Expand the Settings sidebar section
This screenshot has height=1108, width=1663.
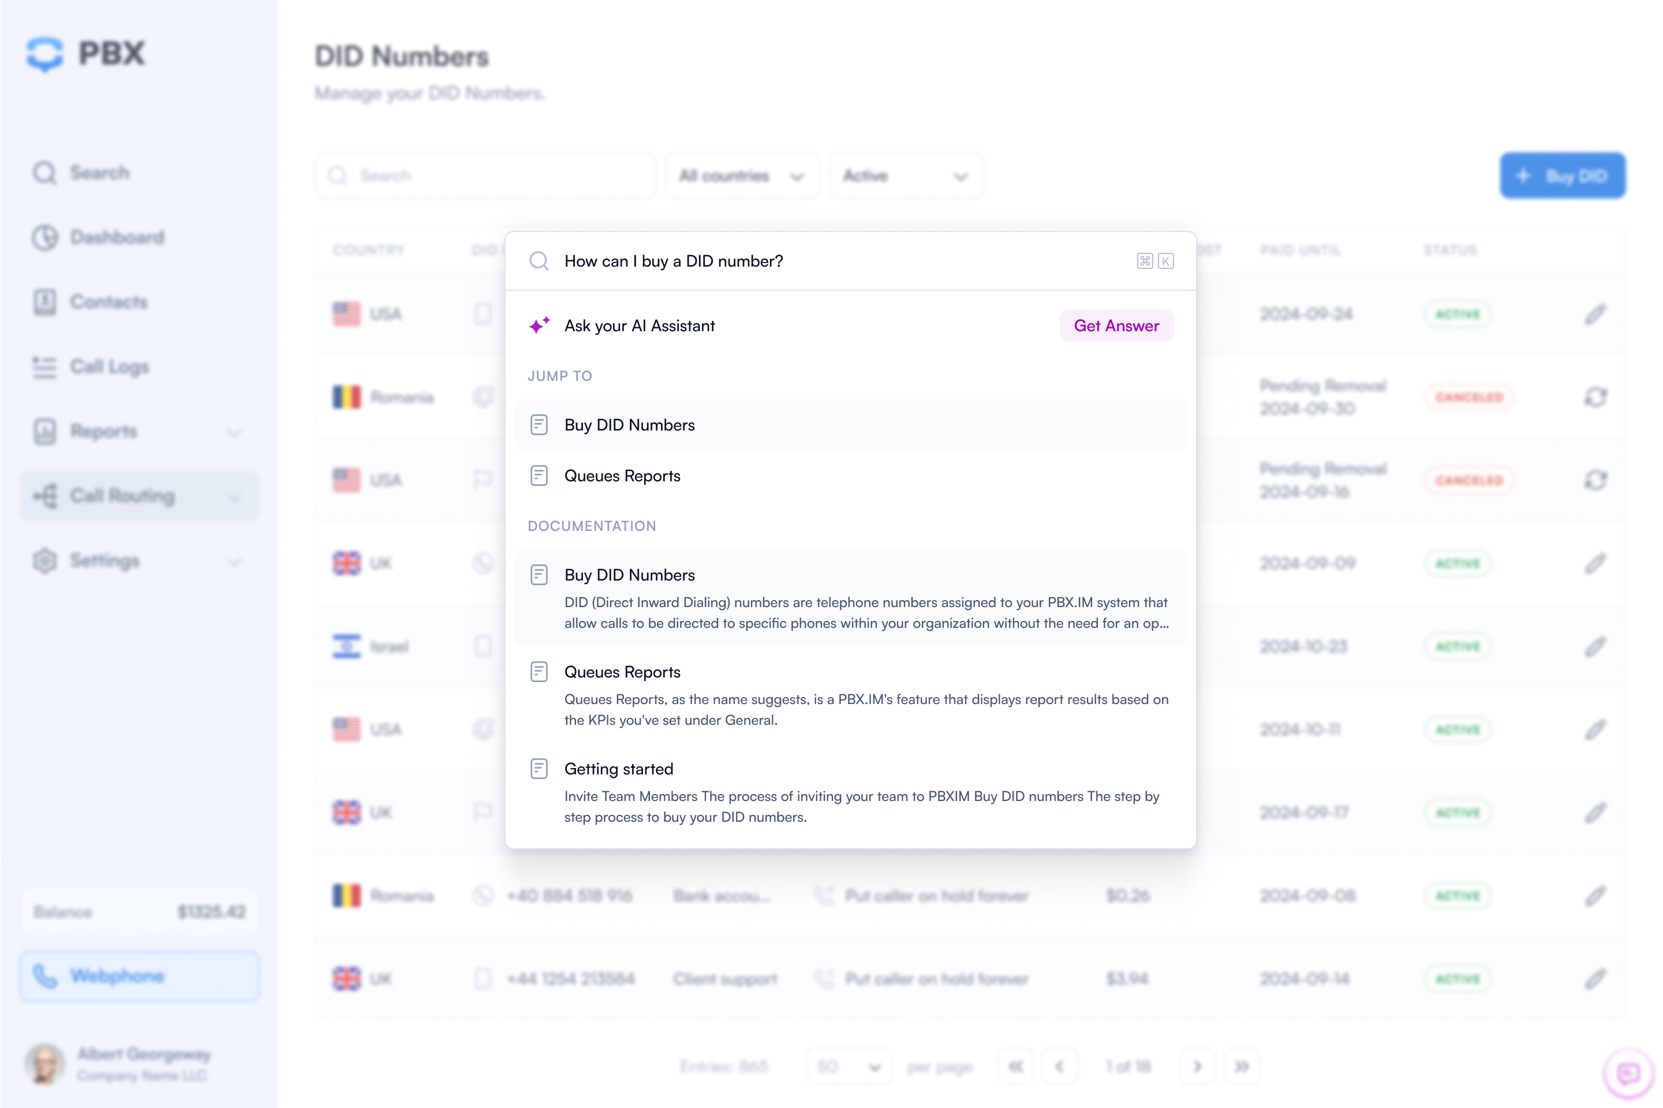point(234,561)
